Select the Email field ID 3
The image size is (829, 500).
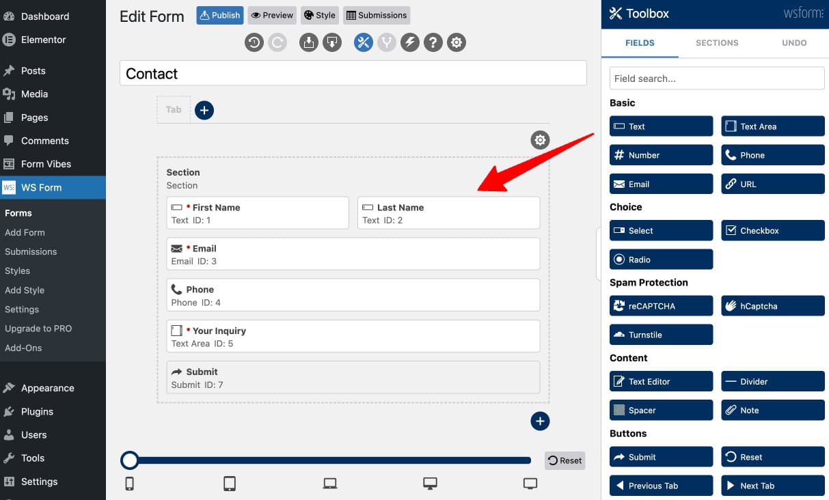coord(353,254)
